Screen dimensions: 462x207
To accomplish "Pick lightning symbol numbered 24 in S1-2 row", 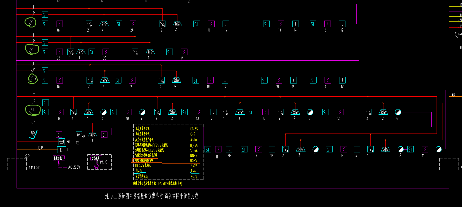I will (132, 80).
